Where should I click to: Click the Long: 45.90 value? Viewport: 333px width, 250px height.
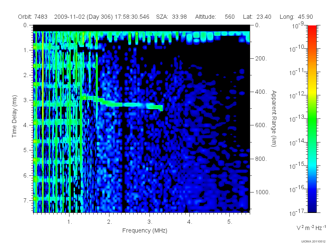296,17
